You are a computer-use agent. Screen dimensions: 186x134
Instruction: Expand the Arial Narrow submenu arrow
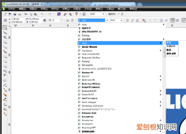coord(160,50)
